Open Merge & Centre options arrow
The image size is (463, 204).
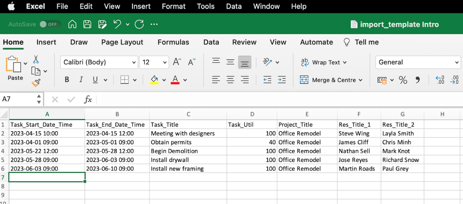[x=361, y=80]
